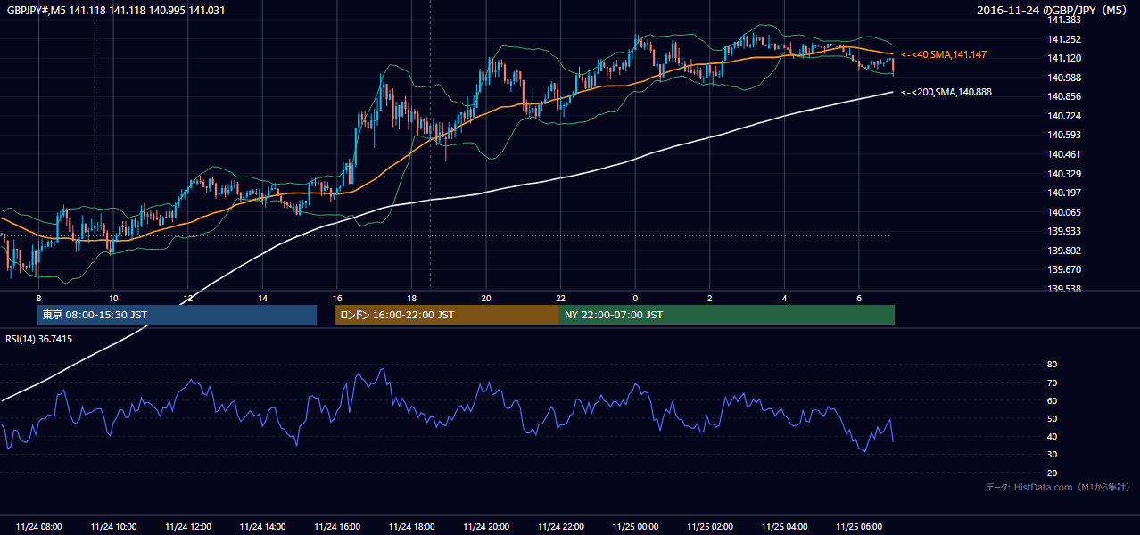Click RSI scale value 40
1140x535 pixels.
tap(1052, 437)
